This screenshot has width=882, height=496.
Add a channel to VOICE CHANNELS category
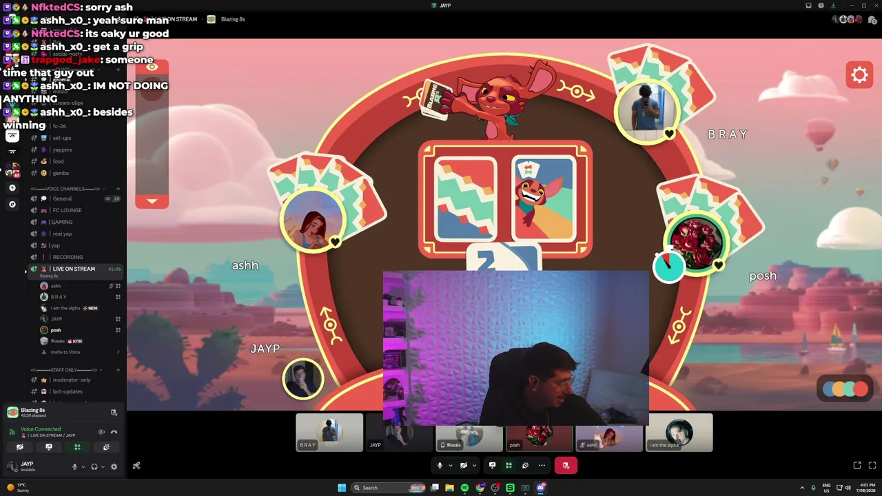[x=118, y=189]
